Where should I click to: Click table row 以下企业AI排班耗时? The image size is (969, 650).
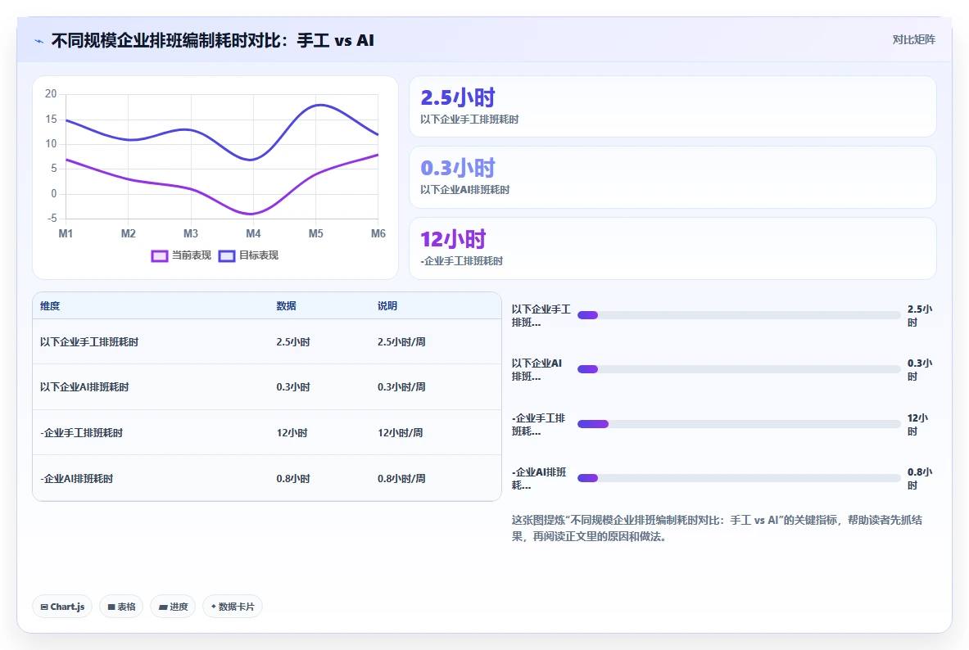click(x=267, y=386)
